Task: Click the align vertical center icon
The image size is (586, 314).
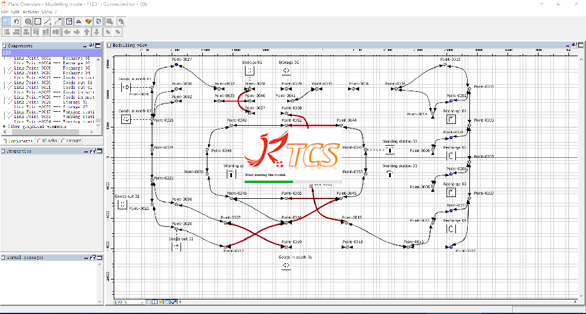Action: 55,32
